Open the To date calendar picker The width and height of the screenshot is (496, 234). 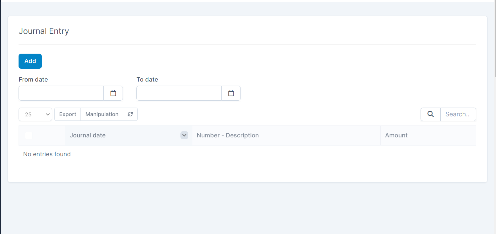click(231, 93)
